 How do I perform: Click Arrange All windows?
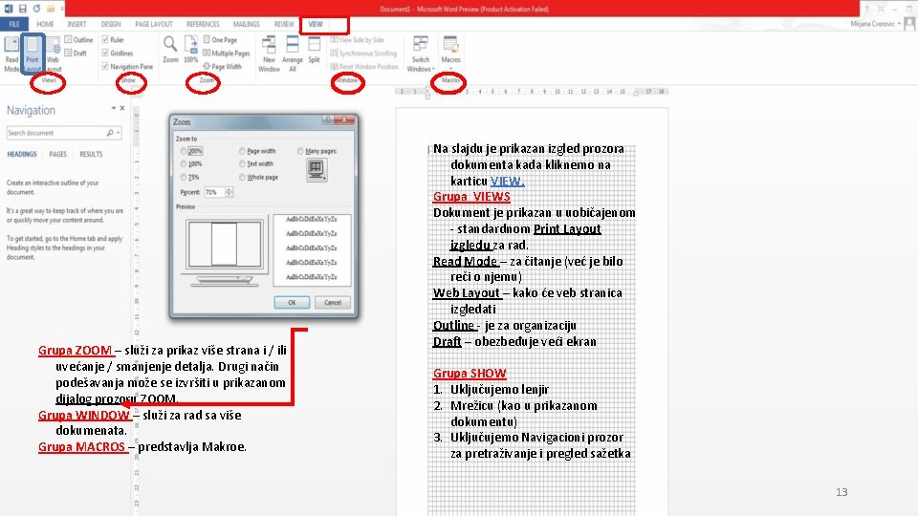[293, 54]
